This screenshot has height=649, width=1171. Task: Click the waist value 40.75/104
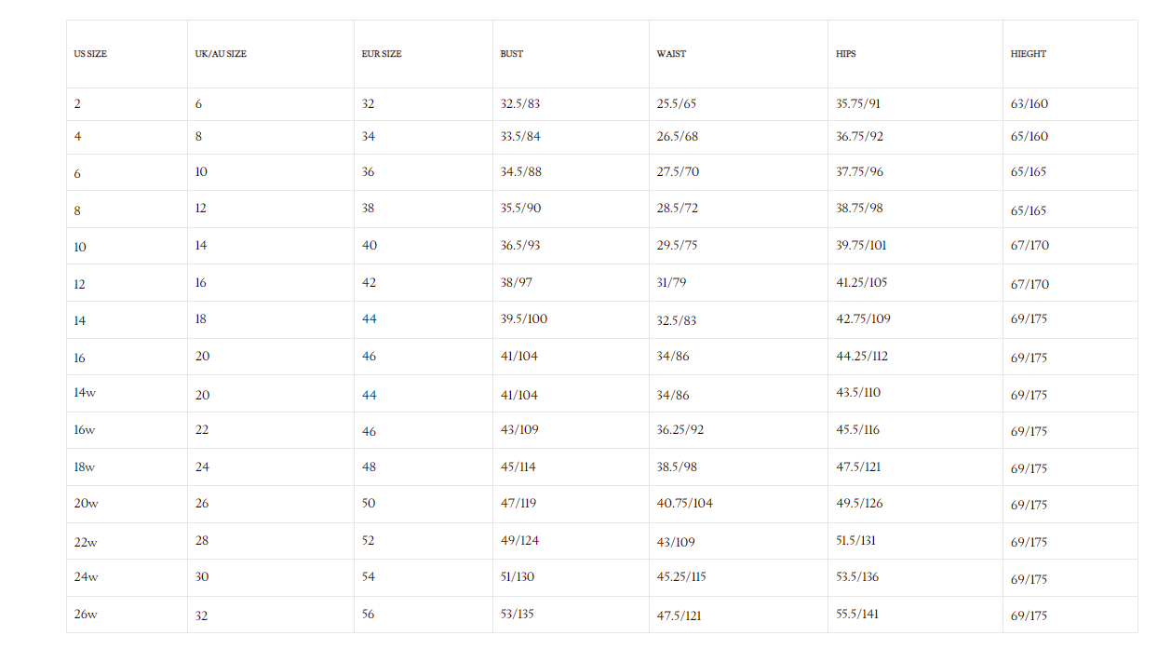click(x=684, y=504)
